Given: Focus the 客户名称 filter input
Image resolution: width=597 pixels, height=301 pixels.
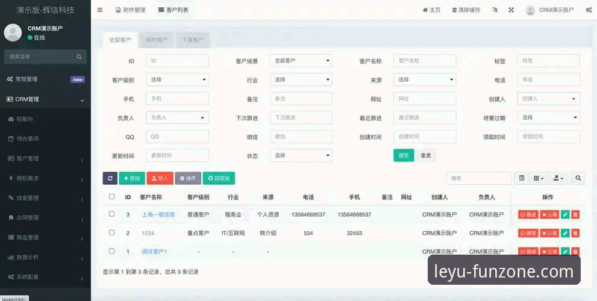Looking at the screenshot, I should click(x=425, y=61).
